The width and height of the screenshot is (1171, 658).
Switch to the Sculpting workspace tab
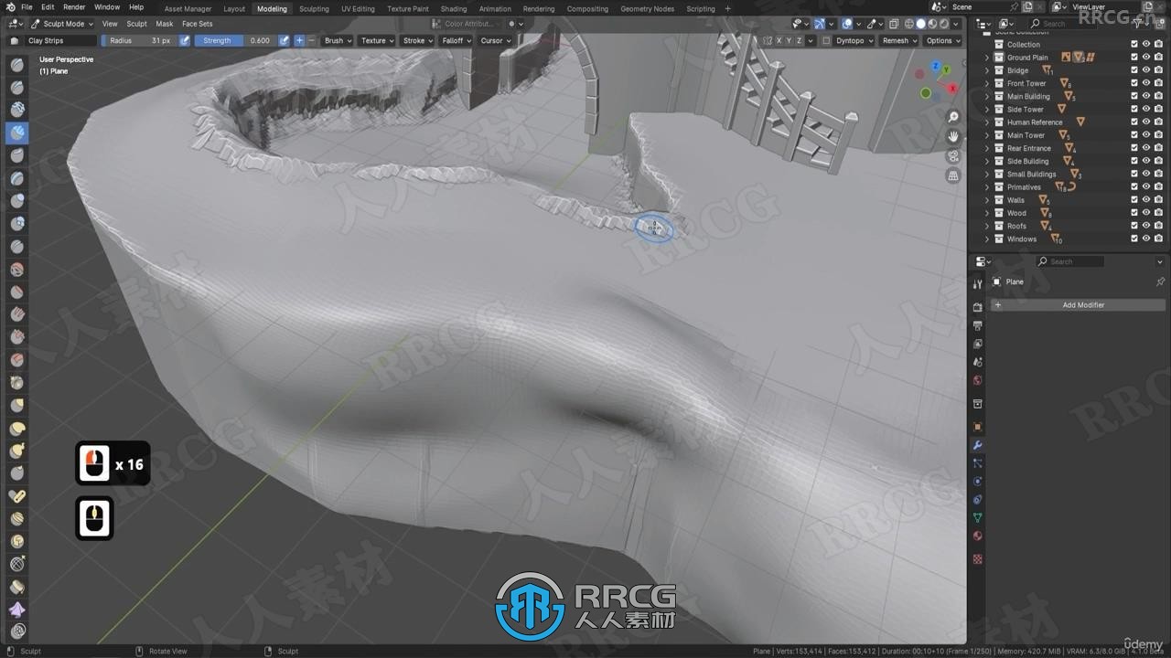click(314, 8)
